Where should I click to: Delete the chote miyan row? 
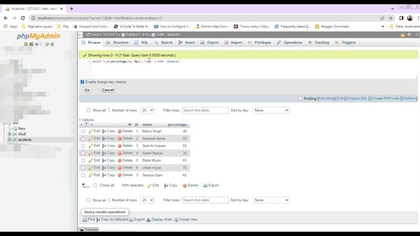[x=125, y=168]
